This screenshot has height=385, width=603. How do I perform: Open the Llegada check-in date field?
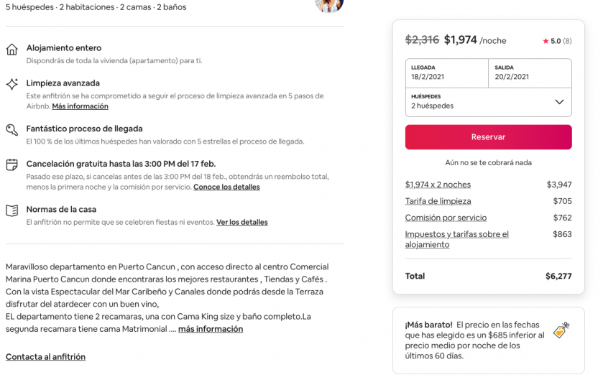[x=446, y=73]
